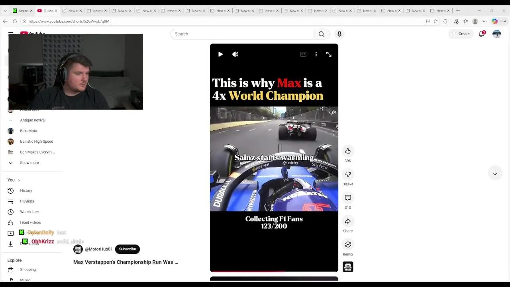Go back in the browser
The width and height of the screenshot is (510, 287).
pos(5,21)
